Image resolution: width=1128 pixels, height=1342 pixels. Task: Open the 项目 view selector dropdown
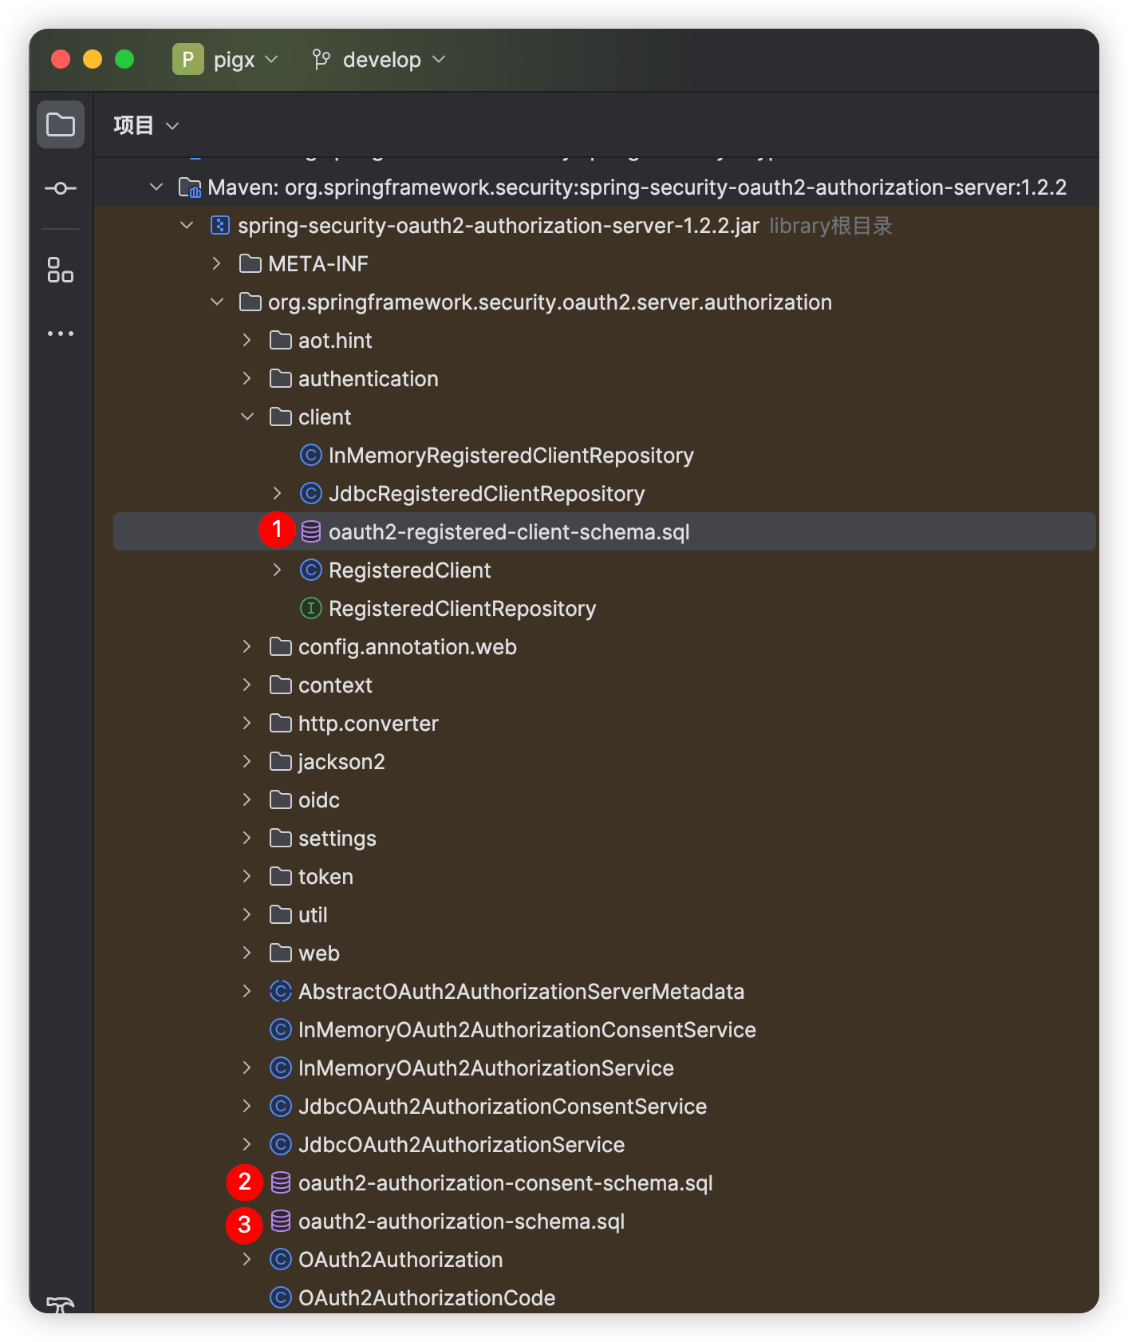pyautogui.click(x=172, y=126)
